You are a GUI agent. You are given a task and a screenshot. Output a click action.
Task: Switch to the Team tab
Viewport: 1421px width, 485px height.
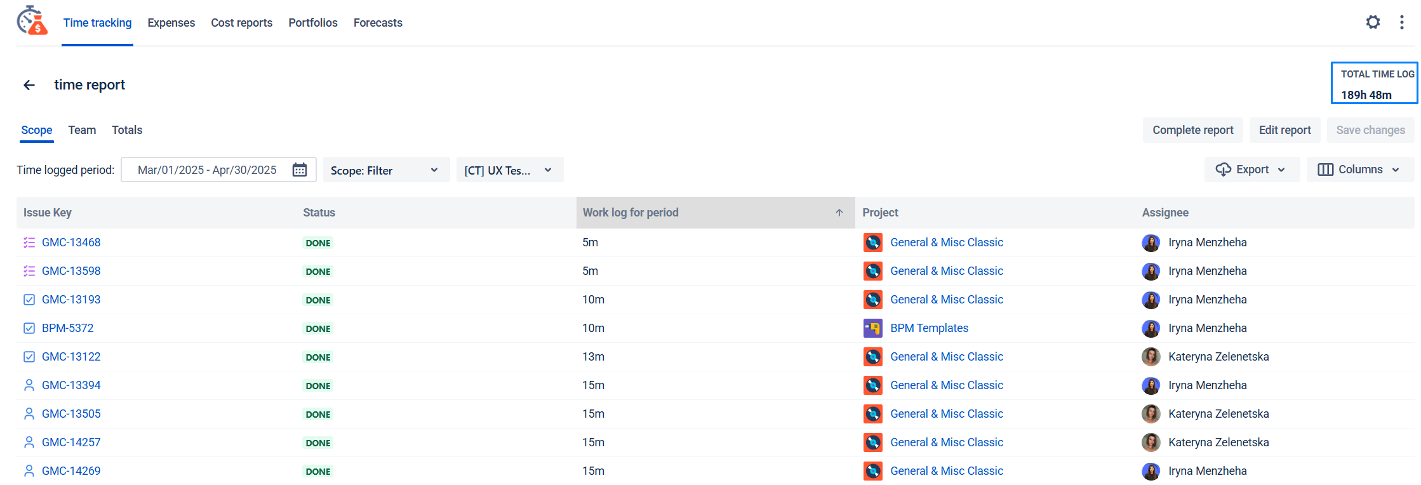pyautogui.click(x=82, y=130)
